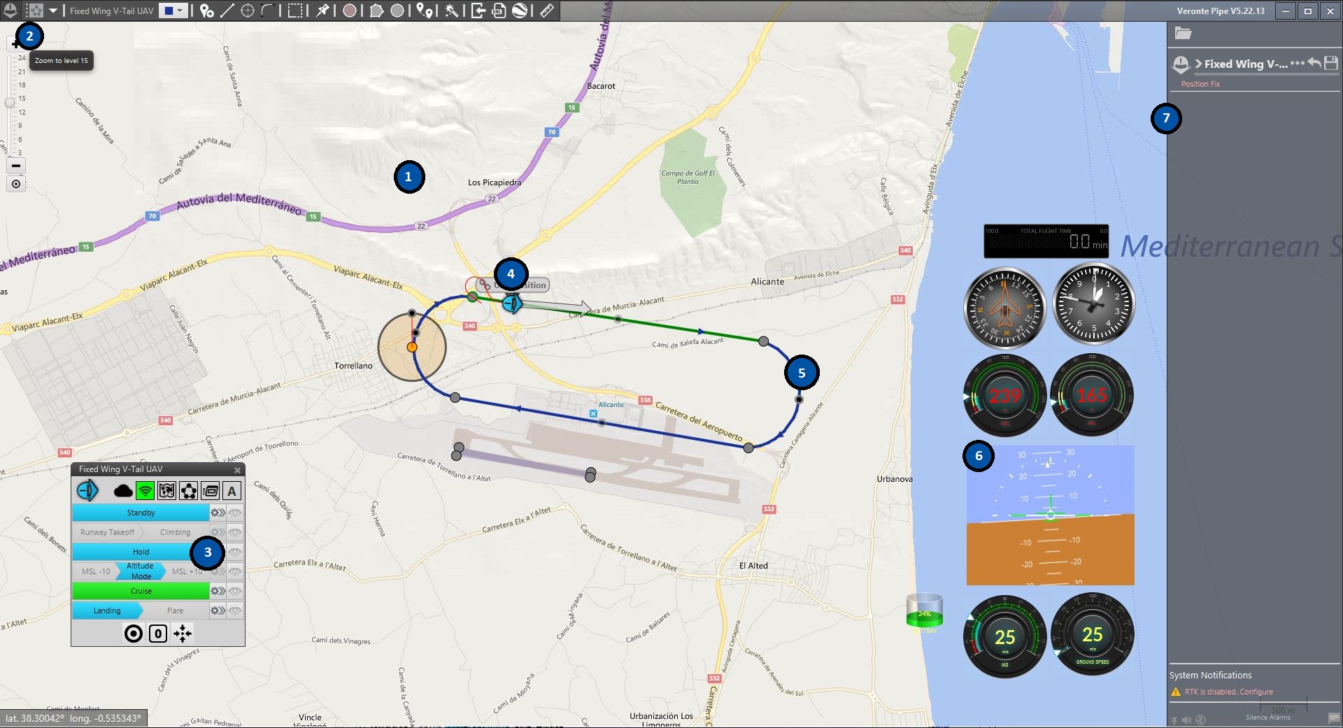The height and width of the screenshot is (728, 1343).
Task: Open the folder icon in side panel
Action: (1183, 33)
